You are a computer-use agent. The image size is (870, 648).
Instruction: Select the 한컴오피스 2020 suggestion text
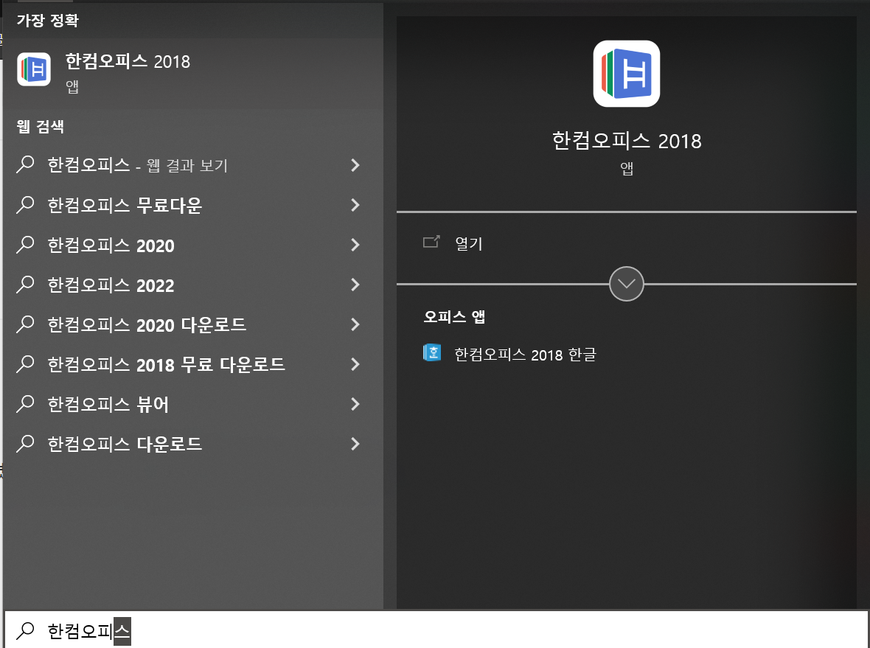pyautogui.click(x=111, y=245)
